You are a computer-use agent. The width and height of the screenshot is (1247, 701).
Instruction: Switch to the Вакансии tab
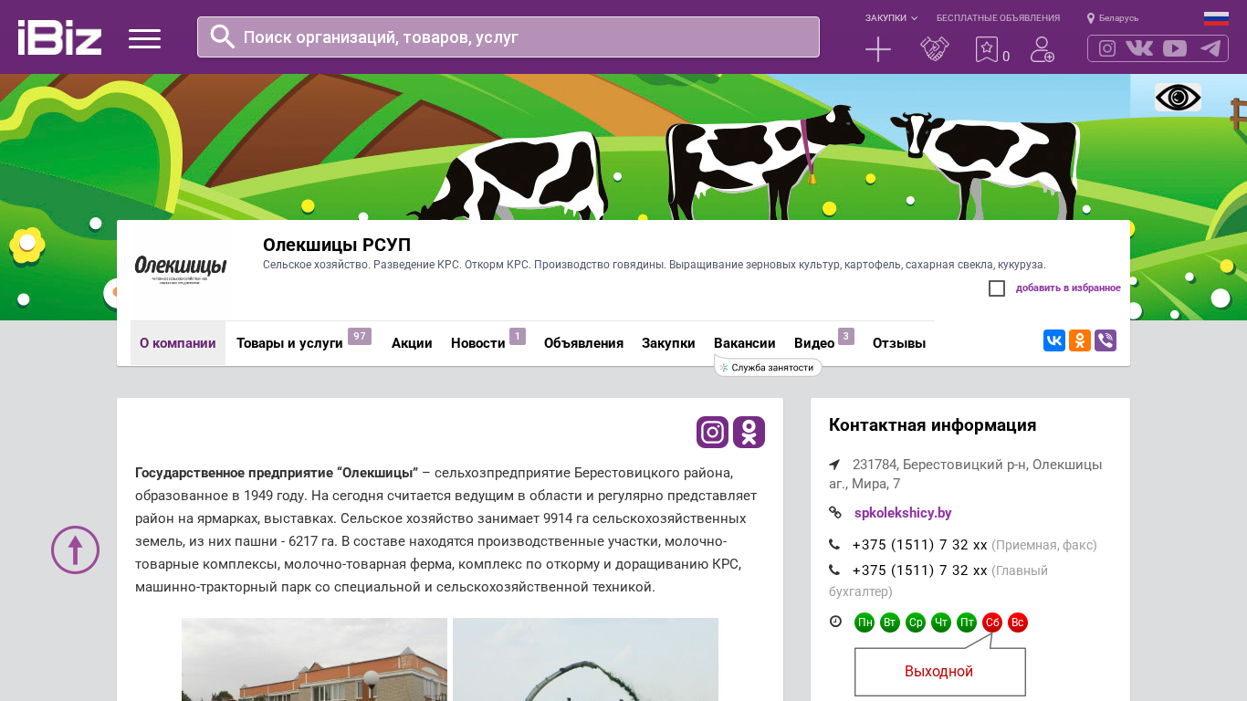tap(745, 343)
